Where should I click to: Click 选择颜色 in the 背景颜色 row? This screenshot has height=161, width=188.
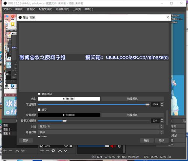[x=132, y=115]
